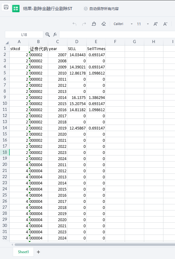Click 000002 code cell in row 19

[x=38, y=159]
